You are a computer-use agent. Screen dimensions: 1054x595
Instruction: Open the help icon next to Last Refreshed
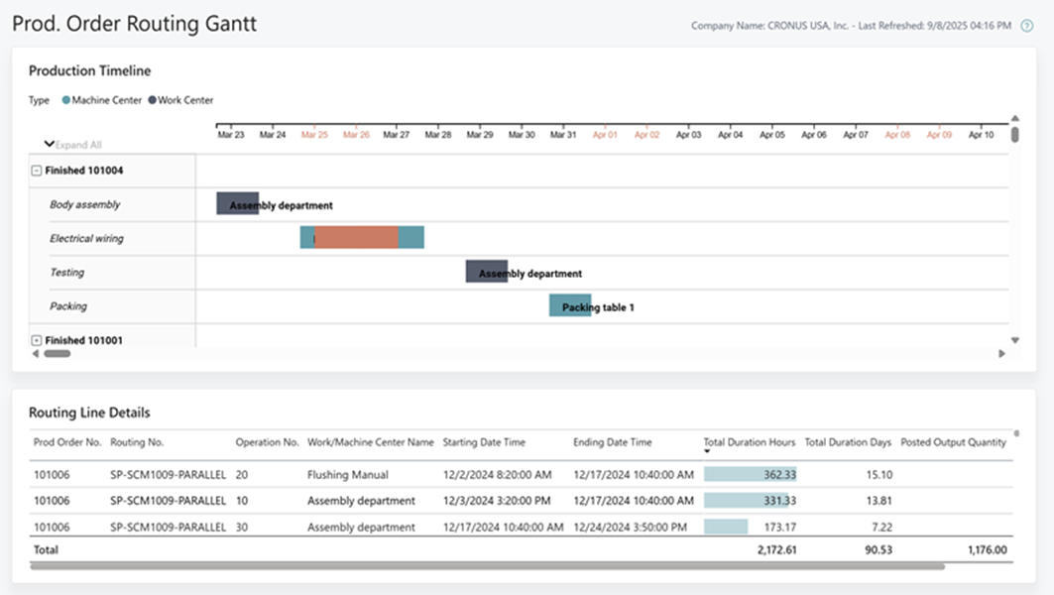click(x=1027, y=26)
